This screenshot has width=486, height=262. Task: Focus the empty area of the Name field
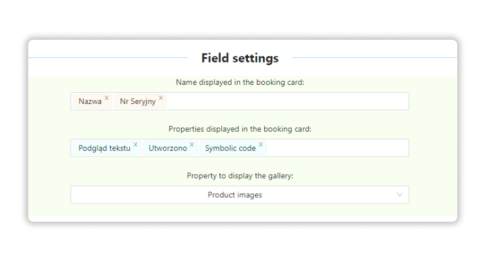pyautogui.click(x=287, y=101)
